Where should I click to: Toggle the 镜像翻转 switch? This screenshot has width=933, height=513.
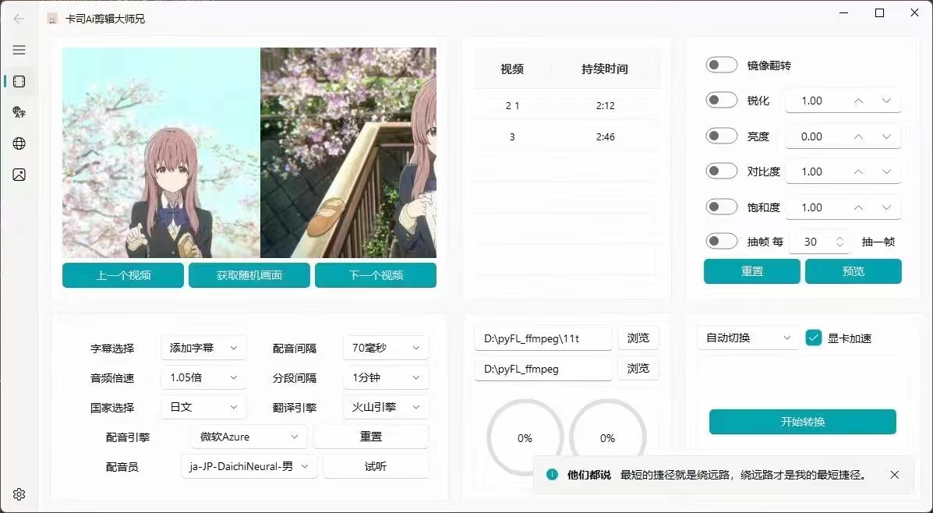721,65
